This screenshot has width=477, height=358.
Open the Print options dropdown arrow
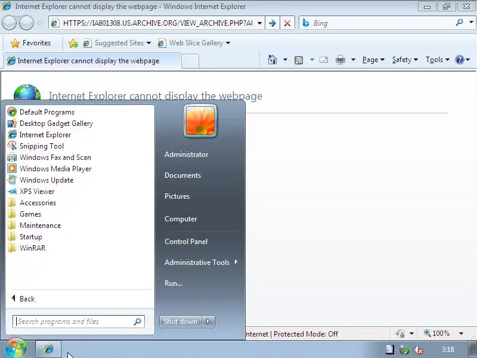point(353,60)
